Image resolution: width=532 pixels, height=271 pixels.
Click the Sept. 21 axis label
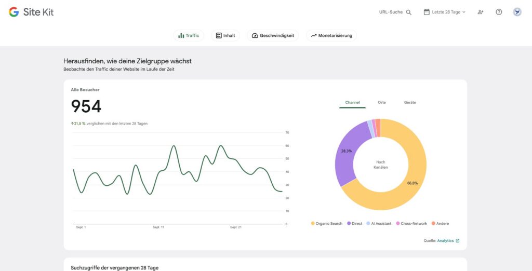236,227
